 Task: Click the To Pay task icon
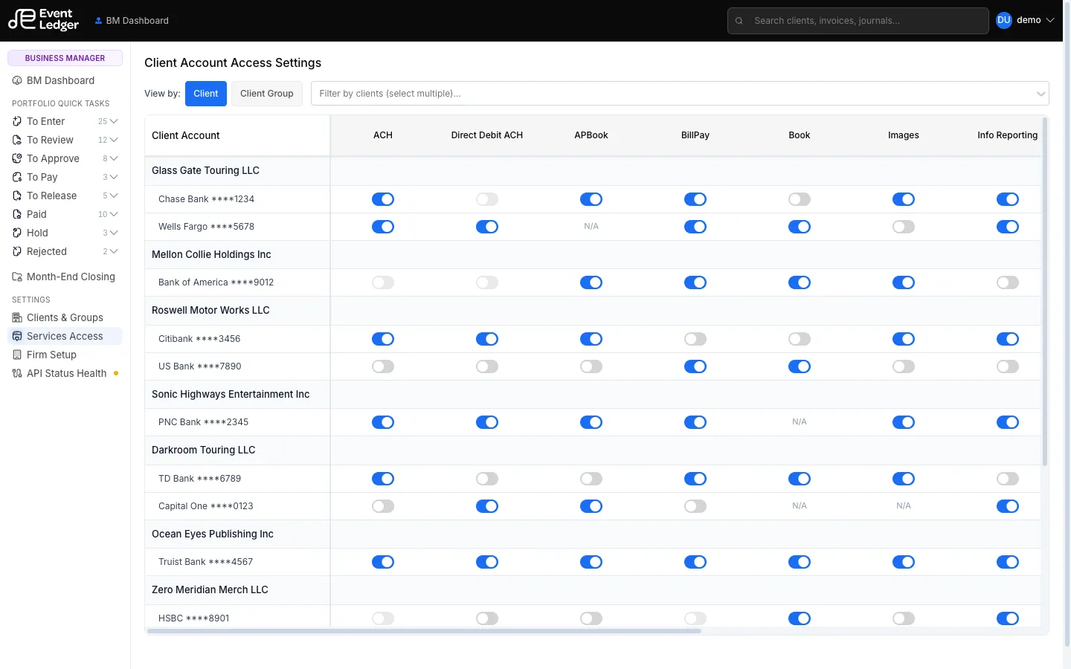(17, 177)
